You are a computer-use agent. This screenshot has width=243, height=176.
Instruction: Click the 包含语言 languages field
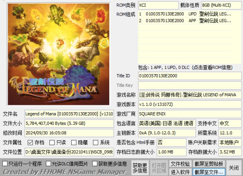(x=167, y=124)
